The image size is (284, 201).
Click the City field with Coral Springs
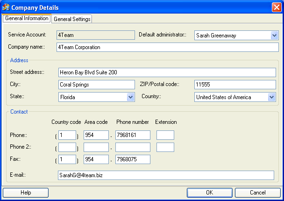97,85
